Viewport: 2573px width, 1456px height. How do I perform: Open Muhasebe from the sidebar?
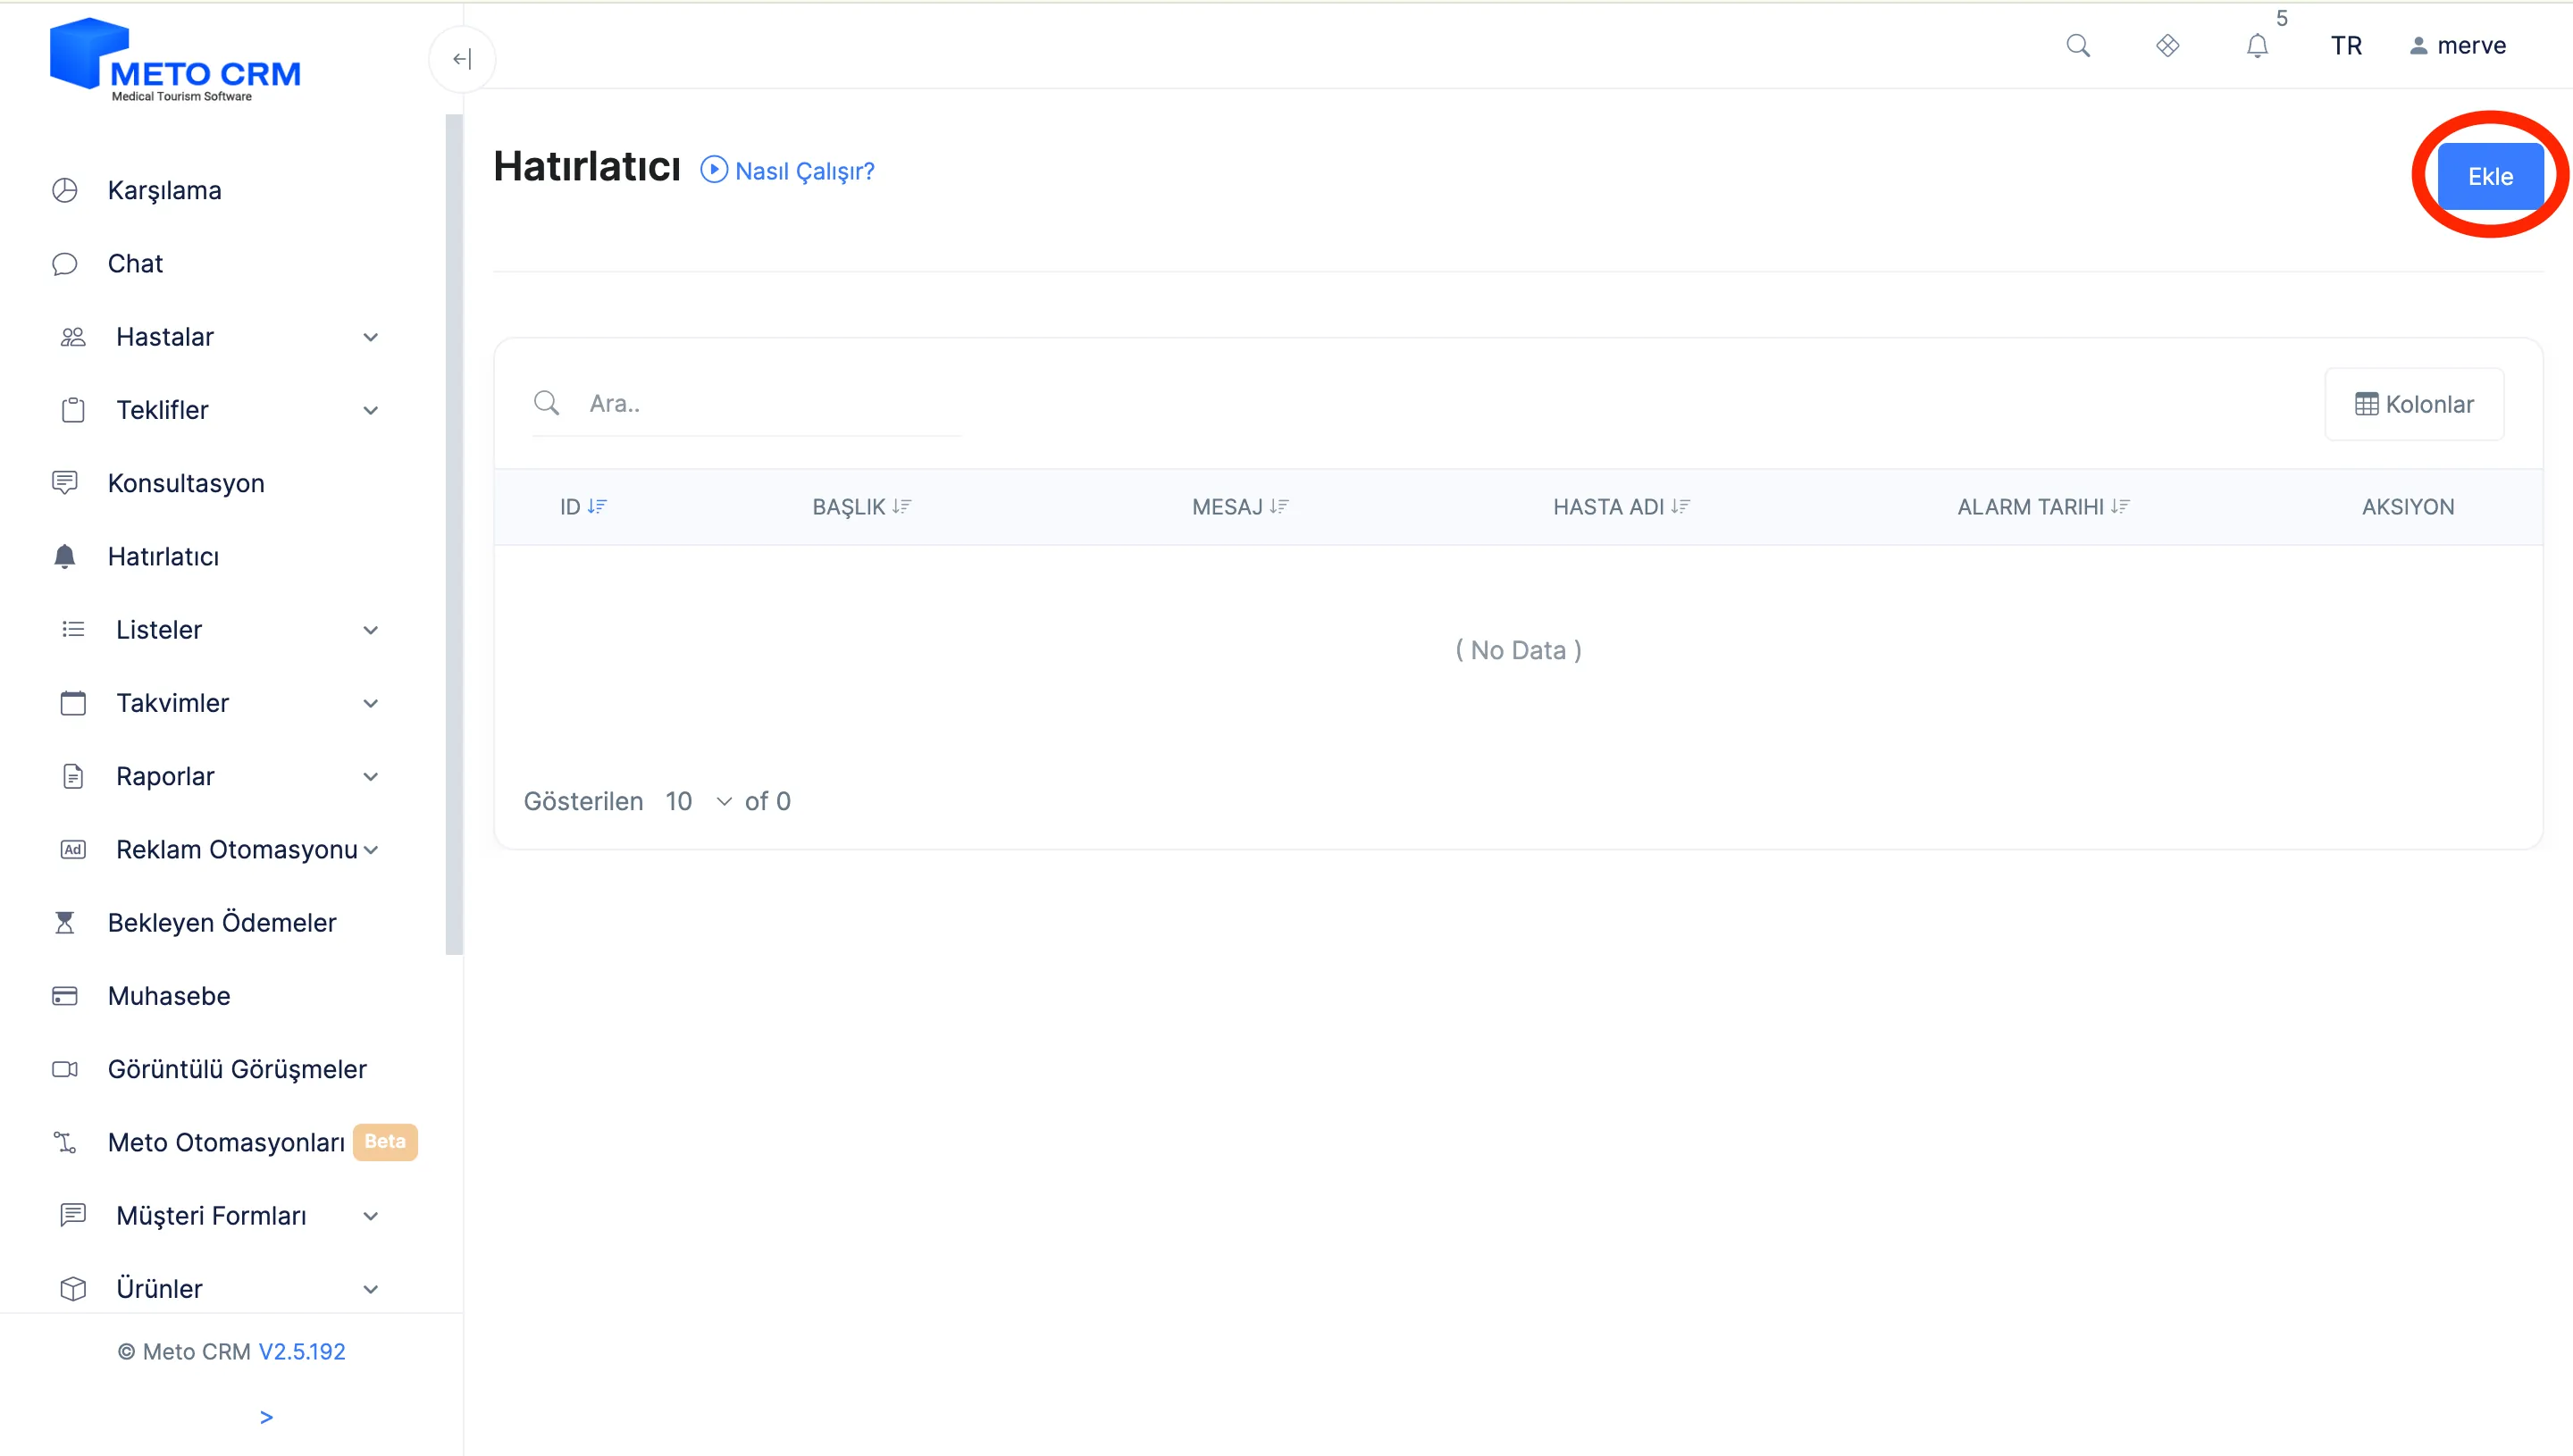(x=169, y=996)
